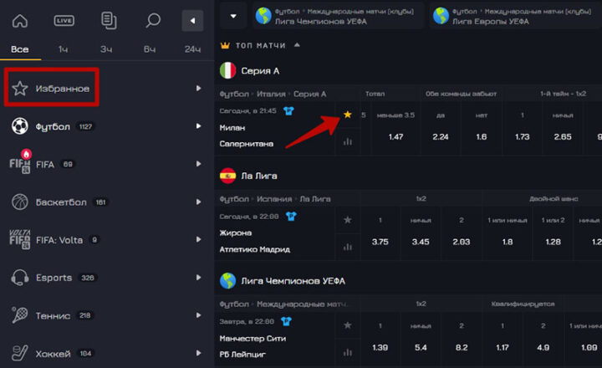Expand the FIFA category arrow
Image resolution: width=602 pixels, height=368 pixels.
[198, 164]
